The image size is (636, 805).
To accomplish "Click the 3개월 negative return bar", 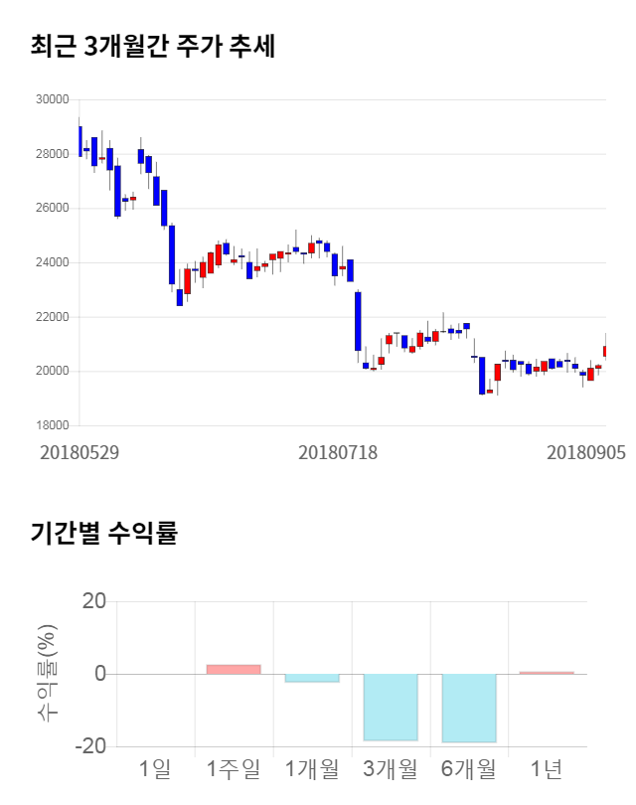I will point(391,707).
